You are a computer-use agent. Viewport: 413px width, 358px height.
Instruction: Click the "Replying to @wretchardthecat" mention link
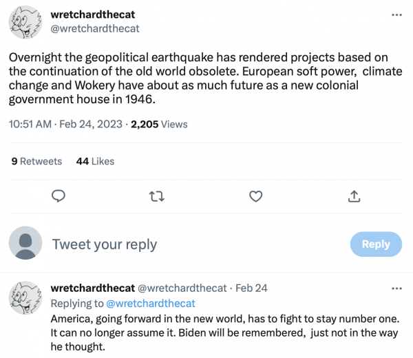[150, 303]
